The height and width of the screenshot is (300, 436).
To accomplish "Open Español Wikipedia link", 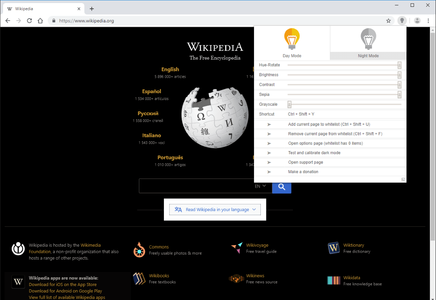I will (x=151, y=91).
